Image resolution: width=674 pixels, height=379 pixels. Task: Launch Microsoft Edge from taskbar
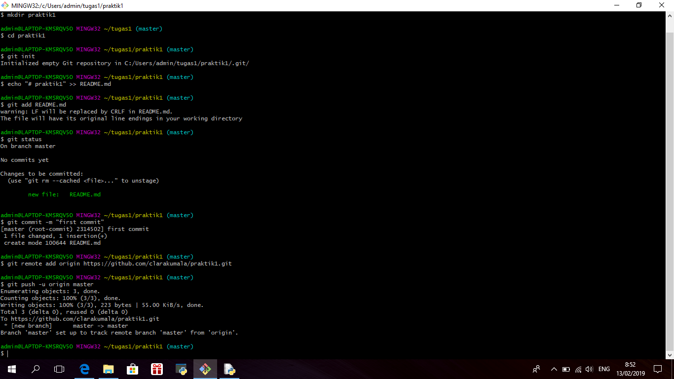click(x=84, y=369)
